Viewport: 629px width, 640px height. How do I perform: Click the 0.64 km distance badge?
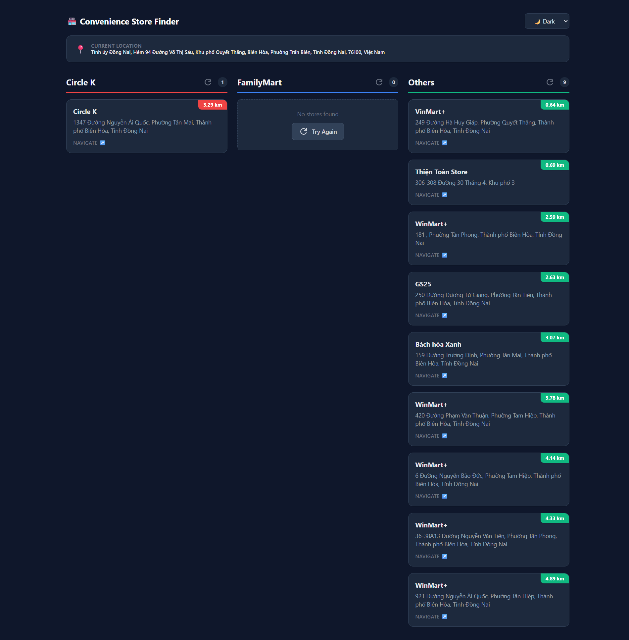point(555,105)
